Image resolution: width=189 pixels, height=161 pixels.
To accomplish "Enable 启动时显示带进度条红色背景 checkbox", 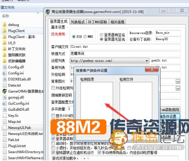I will pos(53,143).
